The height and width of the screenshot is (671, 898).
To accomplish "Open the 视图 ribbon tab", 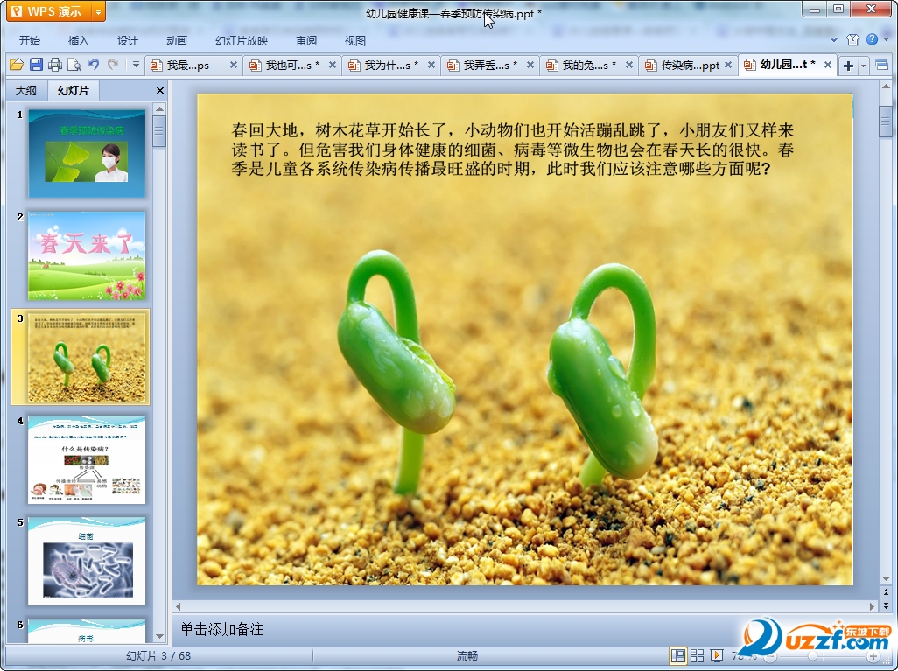I will (x=355, y=40).
